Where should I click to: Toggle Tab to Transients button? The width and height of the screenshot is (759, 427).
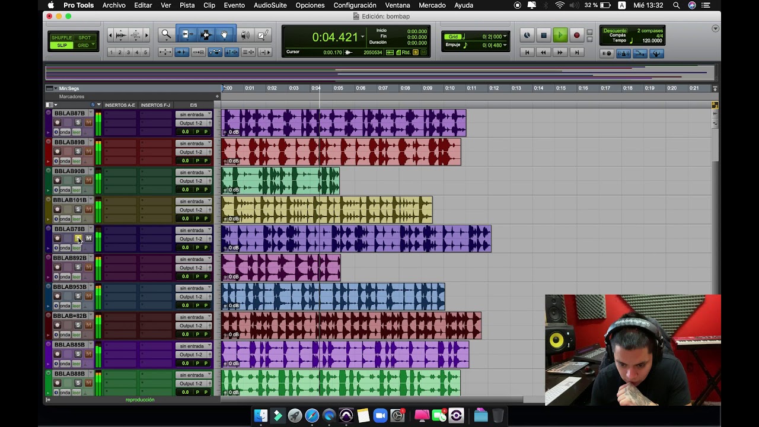(x=182, y=52)
